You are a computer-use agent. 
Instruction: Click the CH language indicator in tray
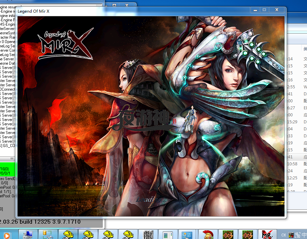(x=284, y=235)
